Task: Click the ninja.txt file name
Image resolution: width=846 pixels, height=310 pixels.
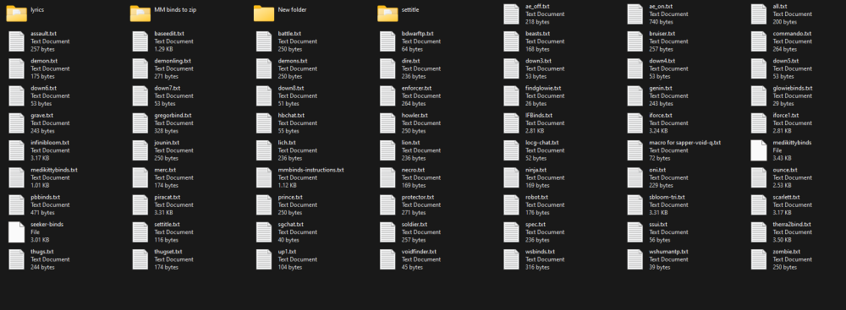Action: coord(536,170)
